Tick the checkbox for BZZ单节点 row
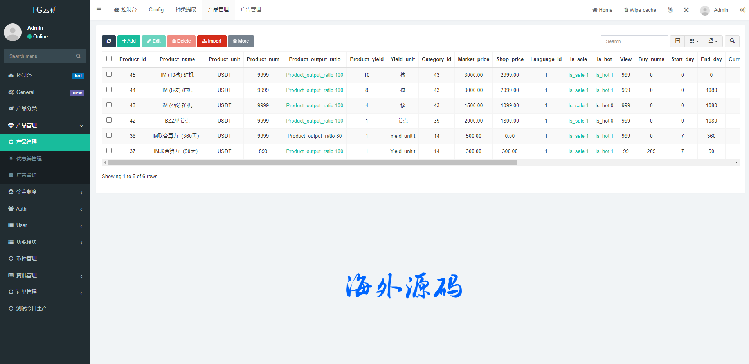The width and height of the screenshot is (749, 364). [109, 120]
